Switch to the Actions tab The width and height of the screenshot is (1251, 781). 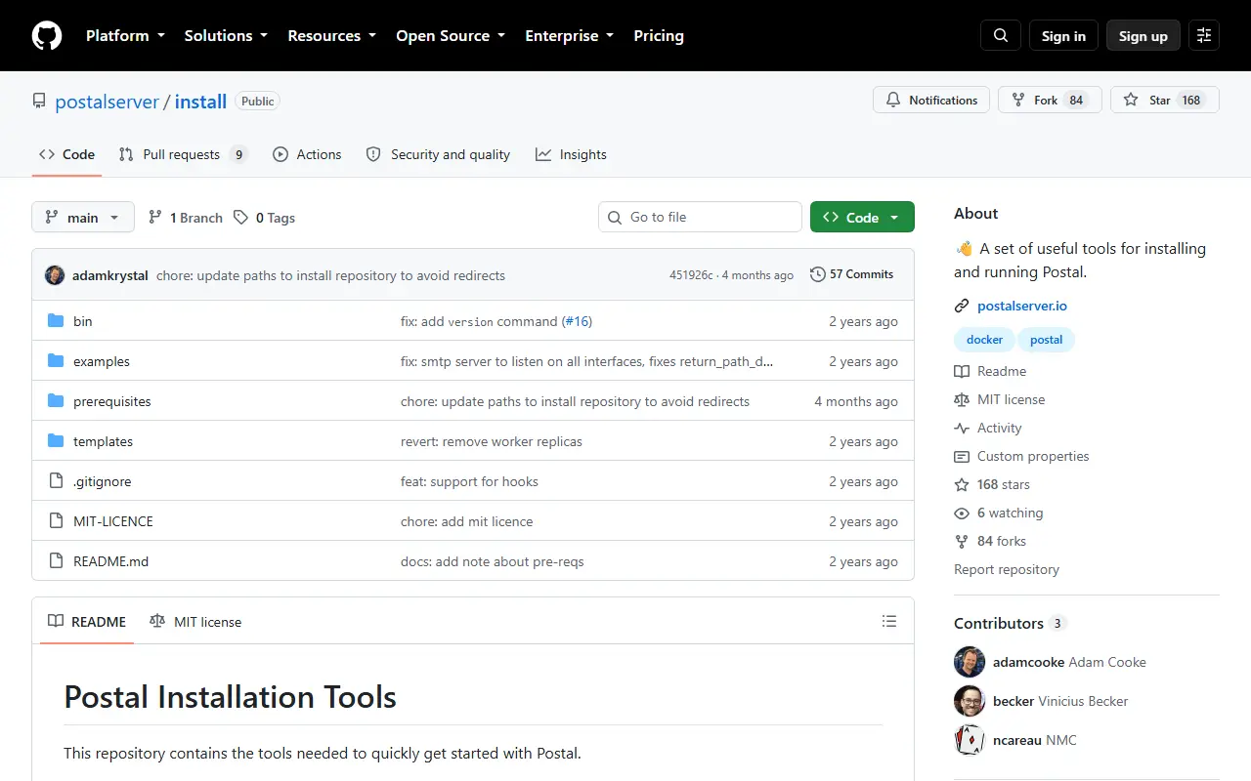307,154
